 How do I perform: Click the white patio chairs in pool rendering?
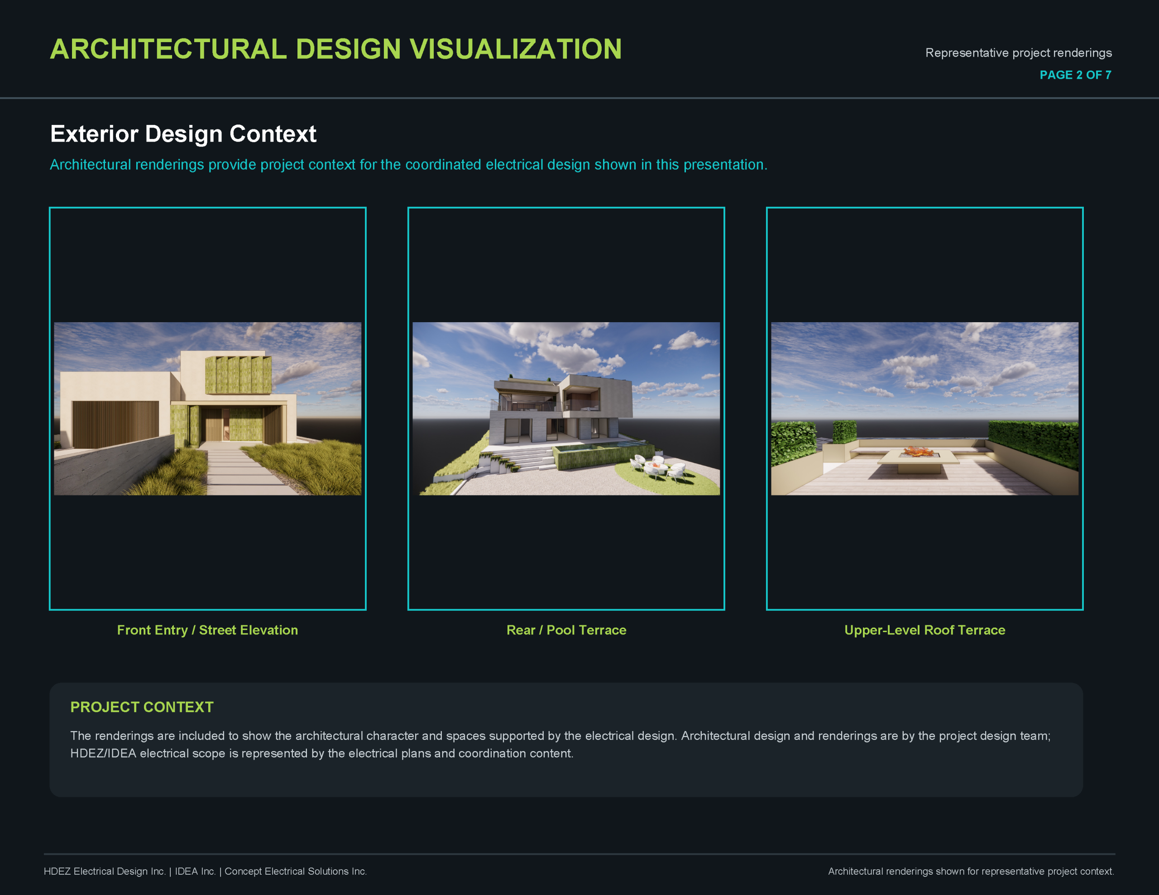tap(658, 467)
